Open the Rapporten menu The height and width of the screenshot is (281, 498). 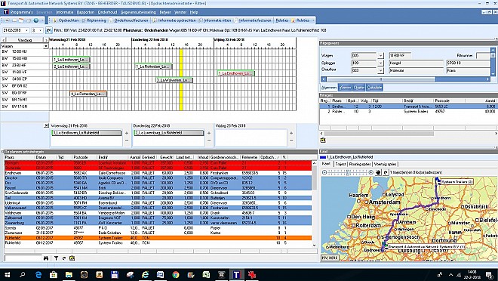click(x=85, y=12)
